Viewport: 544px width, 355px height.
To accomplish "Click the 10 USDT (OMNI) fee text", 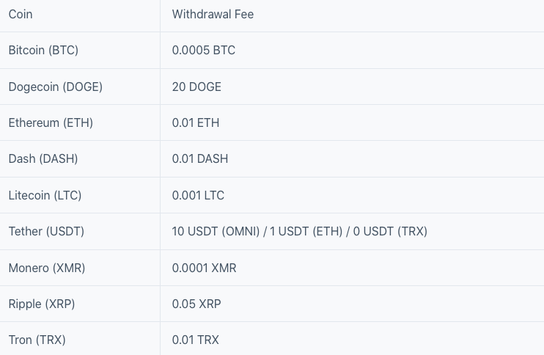I will tap(216, 232).
